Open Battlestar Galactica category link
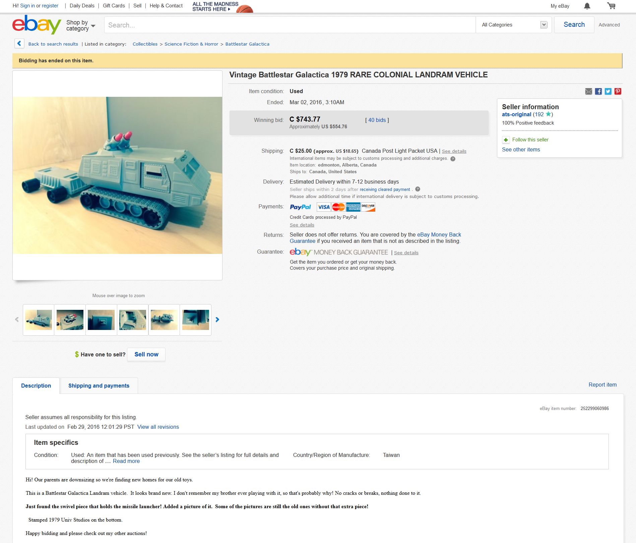Image resolution: width=636 pixels, height=543 pixels. [x=247, y=44]
